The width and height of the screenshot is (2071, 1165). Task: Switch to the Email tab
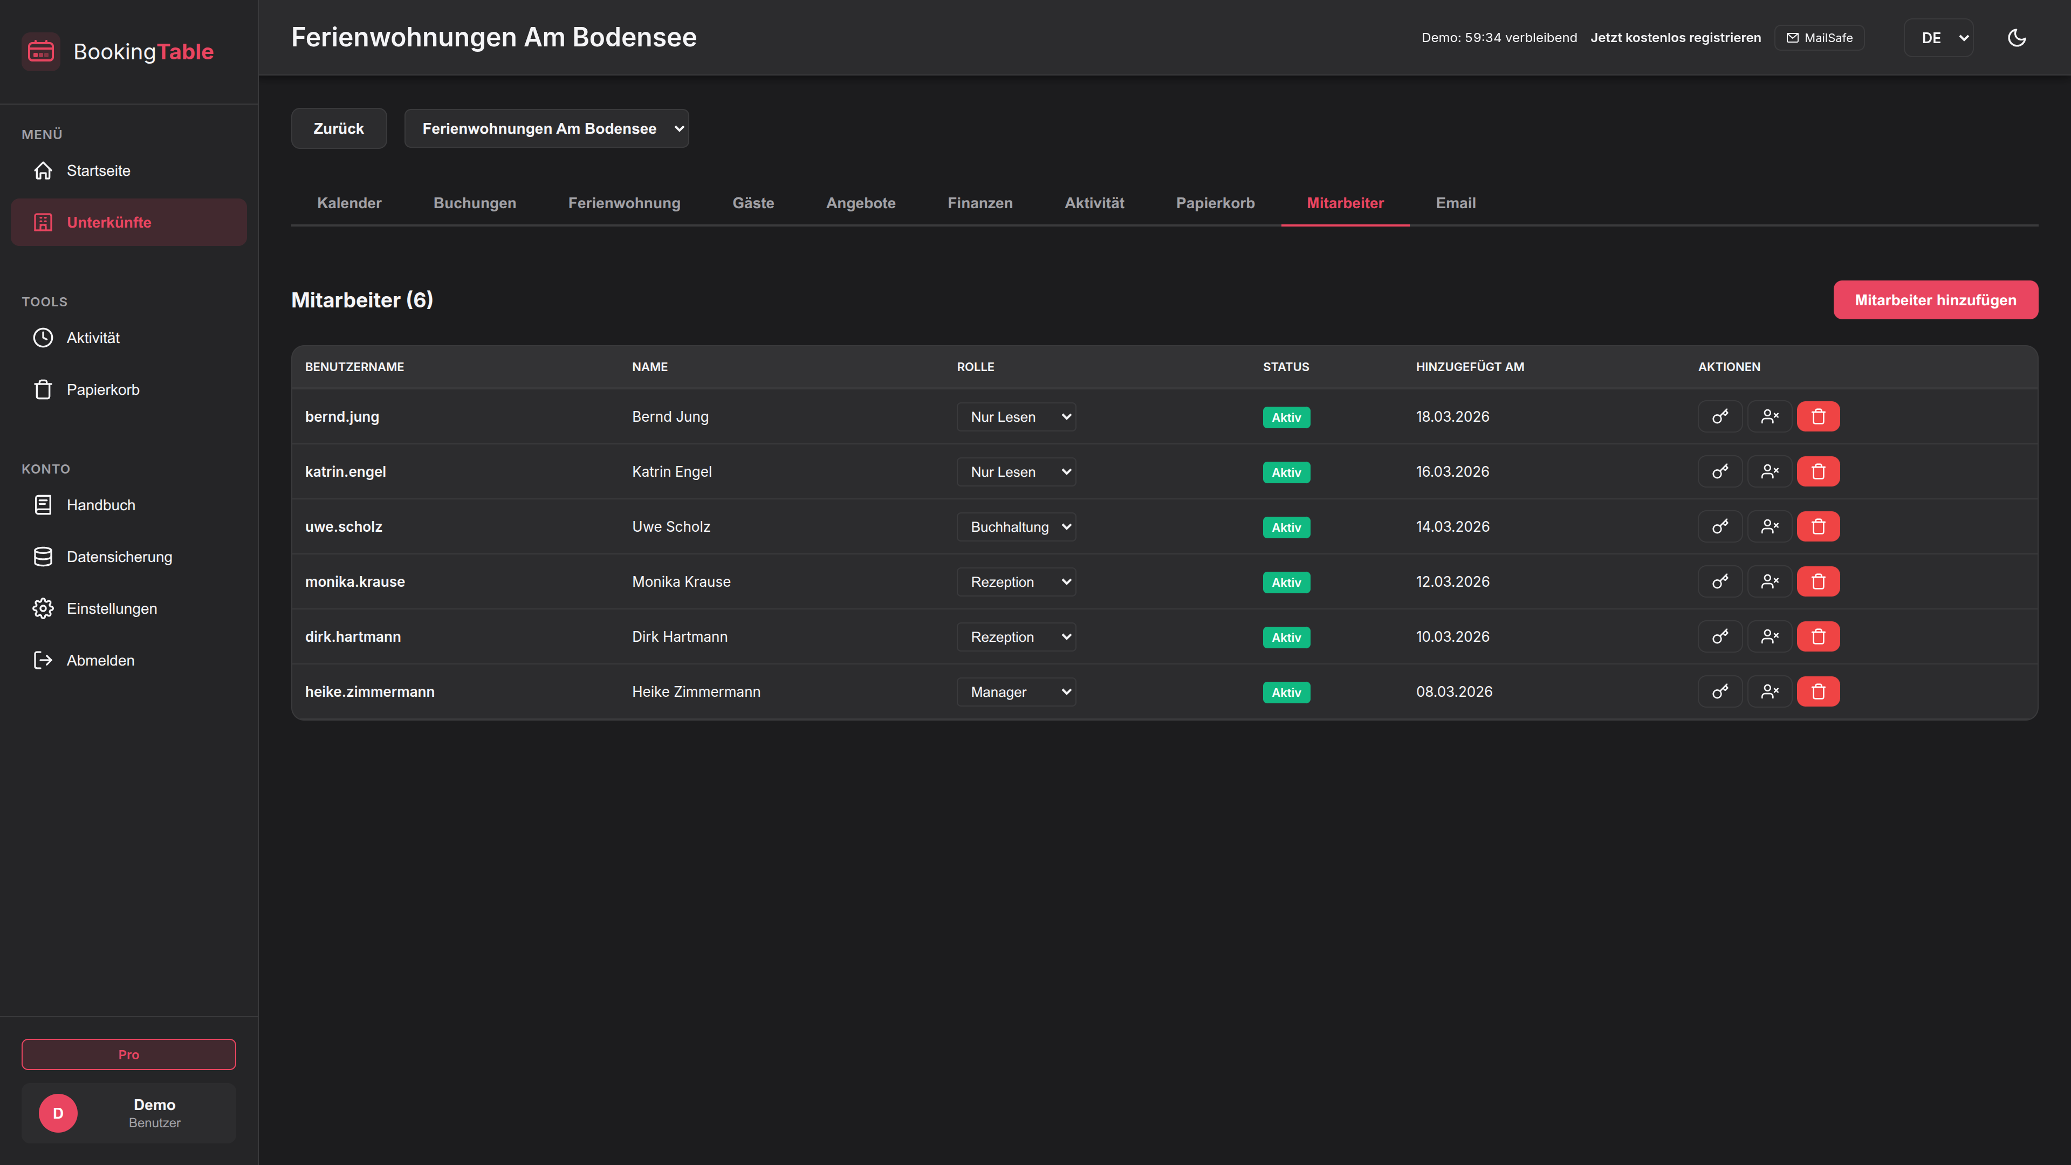(x=1456, y=203)
